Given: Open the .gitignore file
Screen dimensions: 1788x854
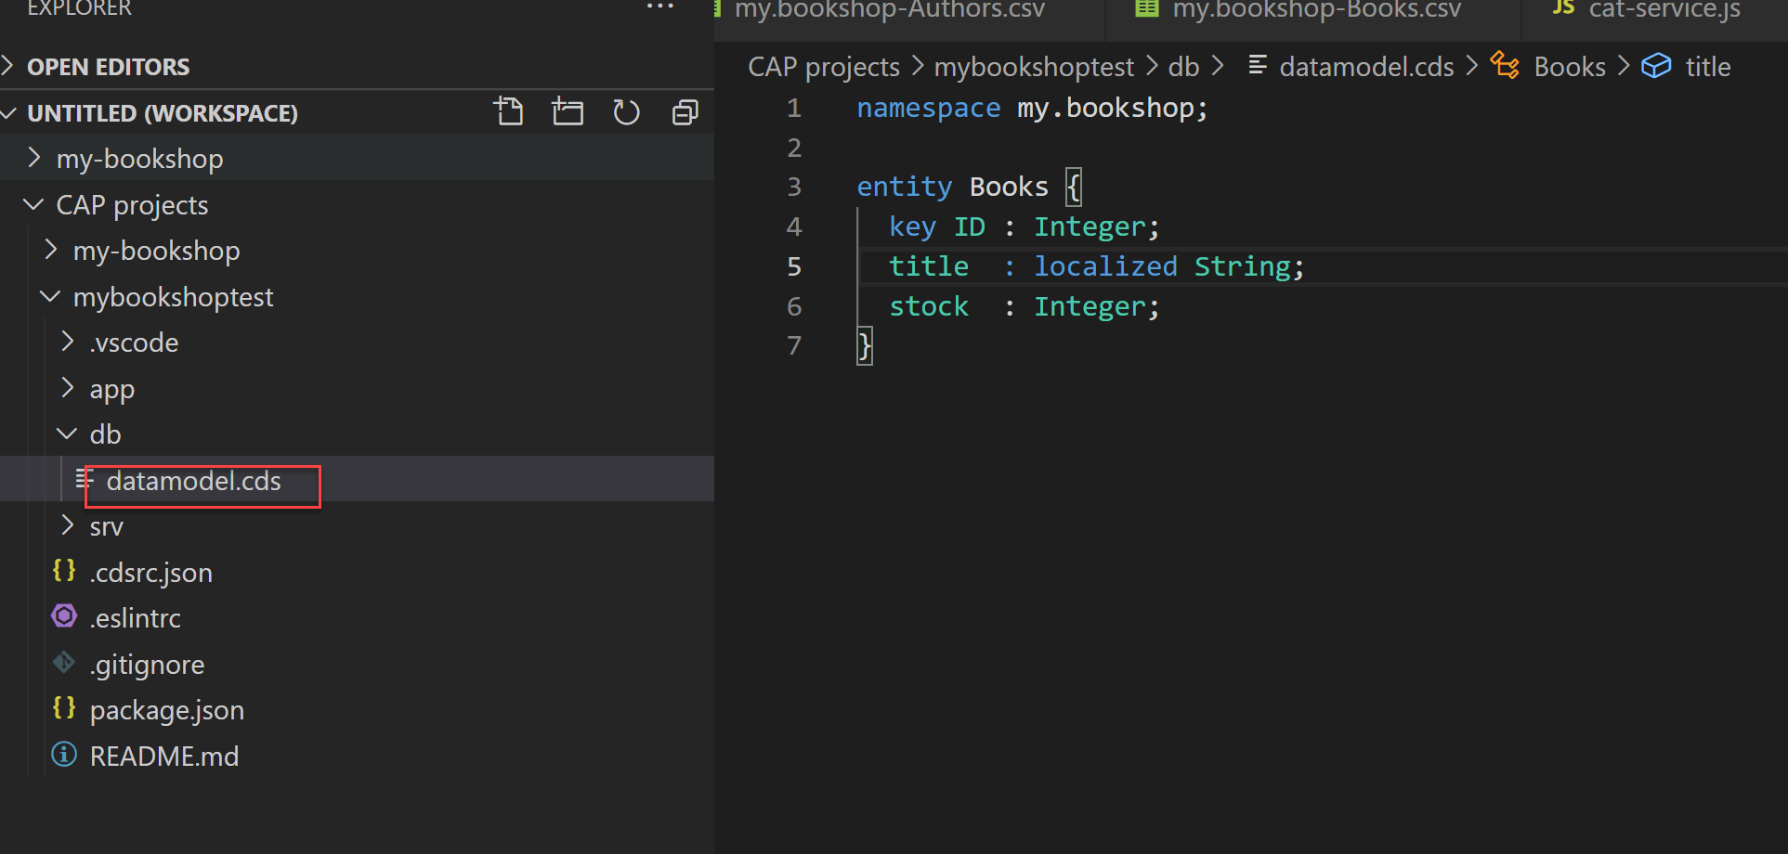Looking at the screenshot, I should tap(147, 665).
